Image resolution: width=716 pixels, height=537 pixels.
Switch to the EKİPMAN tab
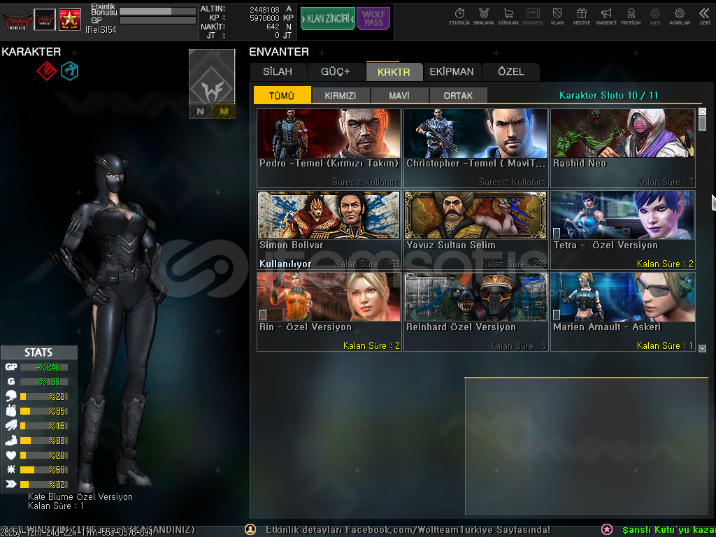coord(451,71)
